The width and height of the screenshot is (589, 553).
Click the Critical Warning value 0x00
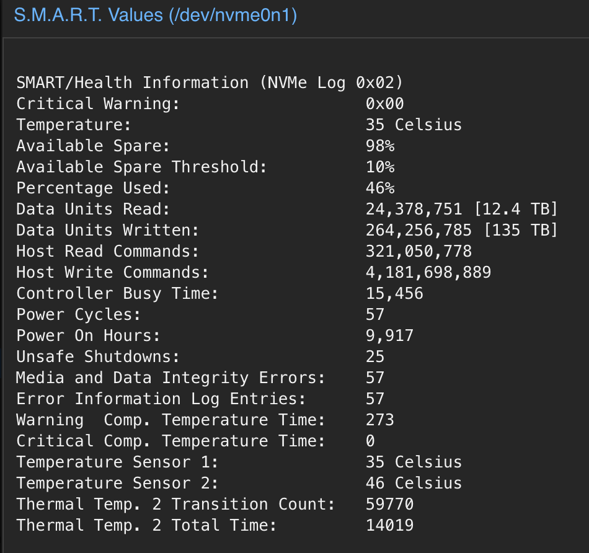(x=384, y=104)
